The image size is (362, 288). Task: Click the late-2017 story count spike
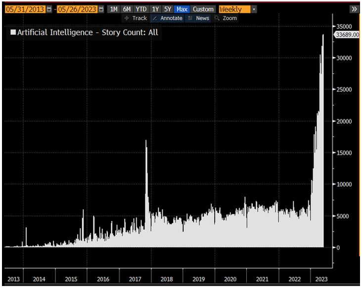(x=146, y=193)
